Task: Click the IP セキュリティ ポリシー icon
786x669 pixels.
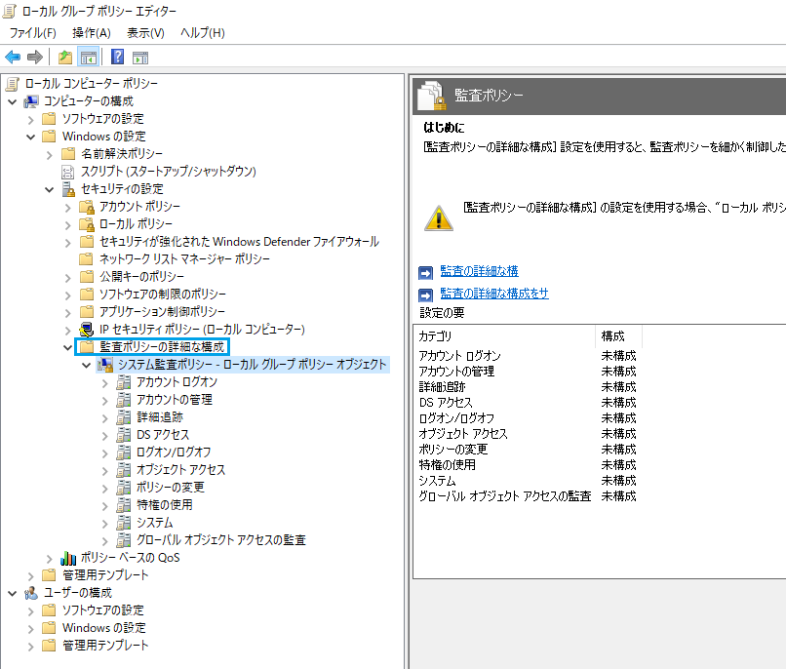Action: pos(87,330)
